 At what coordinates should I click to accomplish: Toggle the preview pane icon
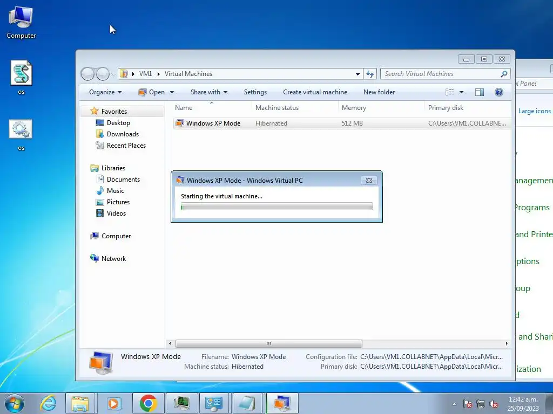(x=480, y=92)
